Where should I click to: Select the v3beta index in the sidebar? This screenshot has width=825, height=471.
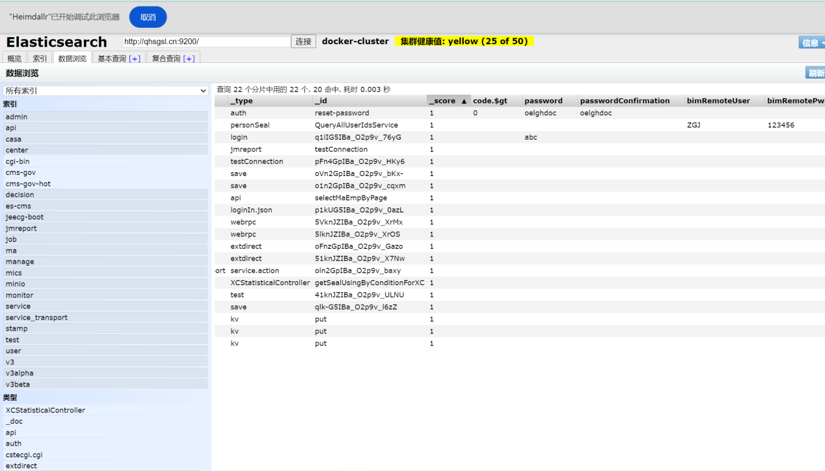[x=105, y=384]
